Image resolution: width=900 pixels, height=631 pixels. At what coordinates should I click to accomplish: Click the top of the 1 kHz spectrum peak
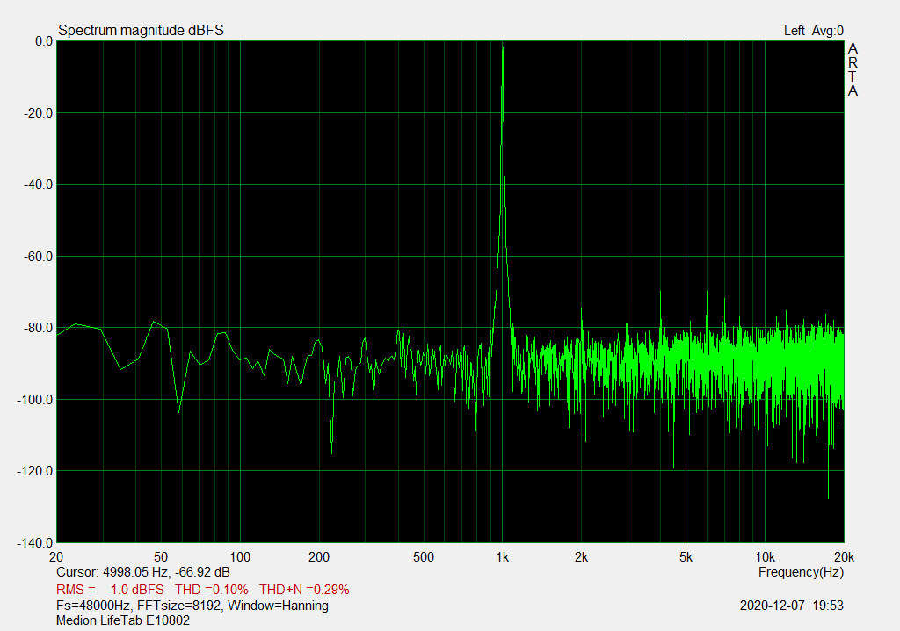point(503,47)
